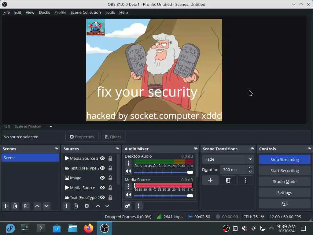Image resolution: width=313 pixels, height=235 pixels.
Task: Open Settings from Controls
Action: (x=285, y=192)
